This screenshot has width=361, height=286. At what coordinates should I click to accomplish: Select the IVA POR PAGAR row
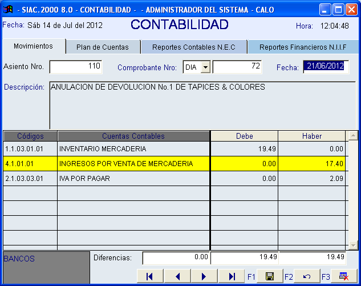pos(133,179)
